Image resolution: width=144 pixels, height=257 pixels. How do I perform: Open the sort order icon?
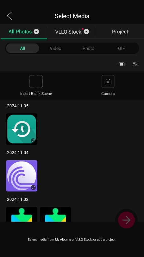pos(135,64)
